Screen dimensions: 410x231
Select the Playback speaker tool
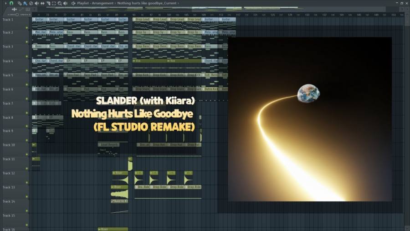point(65,3)
